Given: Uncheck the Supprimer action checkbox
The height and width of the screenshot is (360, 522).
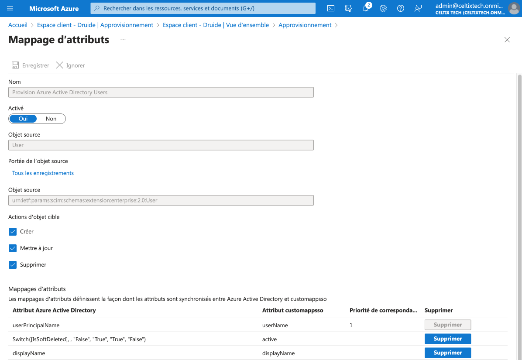Looking at the screenshot, I should click(x=13, y=265).
